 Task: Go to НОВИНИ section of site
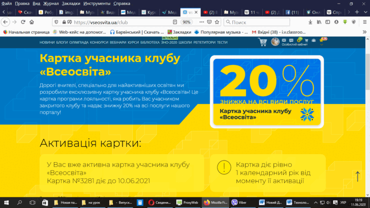(x=47, y=42)
